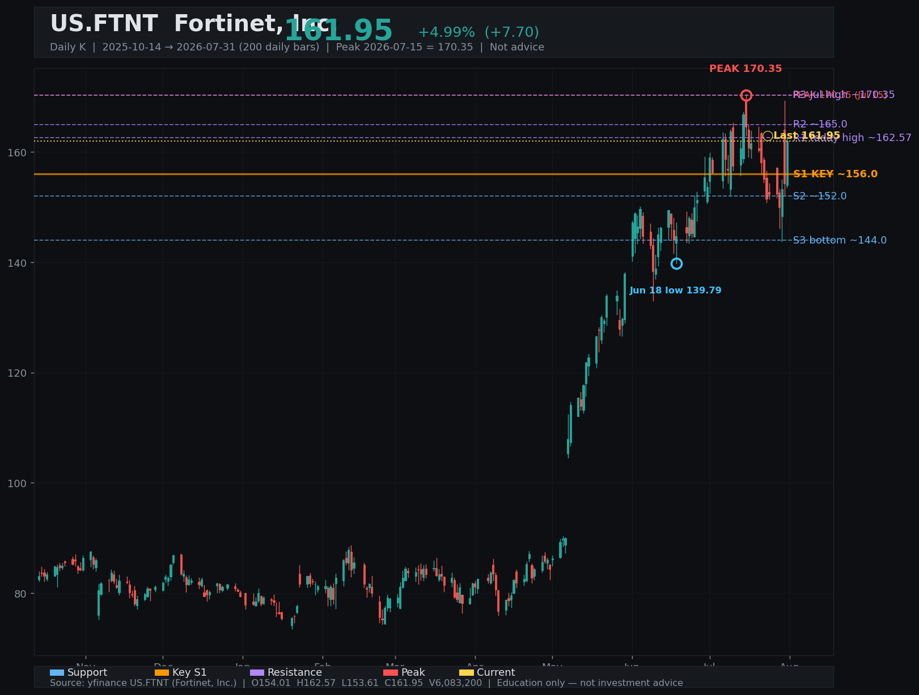Image resolution: width=919 pixels, height=695 pixels.
Task: Select the yellow Last price circle marker
Action: point(767,135)
